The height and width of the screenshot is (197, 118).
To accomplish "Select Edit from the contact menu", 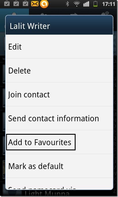I will tap(59, 47).
